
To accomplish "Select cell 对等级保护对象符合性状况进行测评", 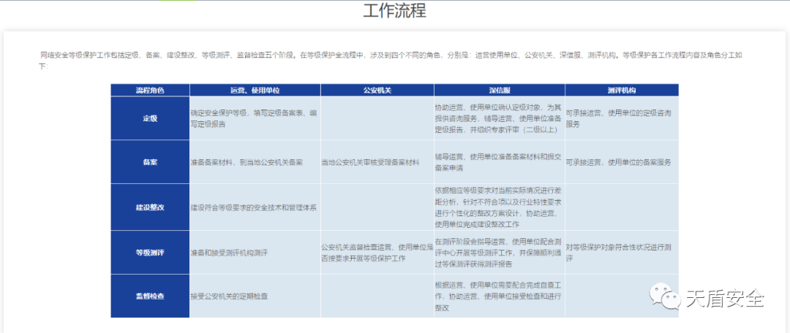I will pyautogui.click(x=622, y=253).
